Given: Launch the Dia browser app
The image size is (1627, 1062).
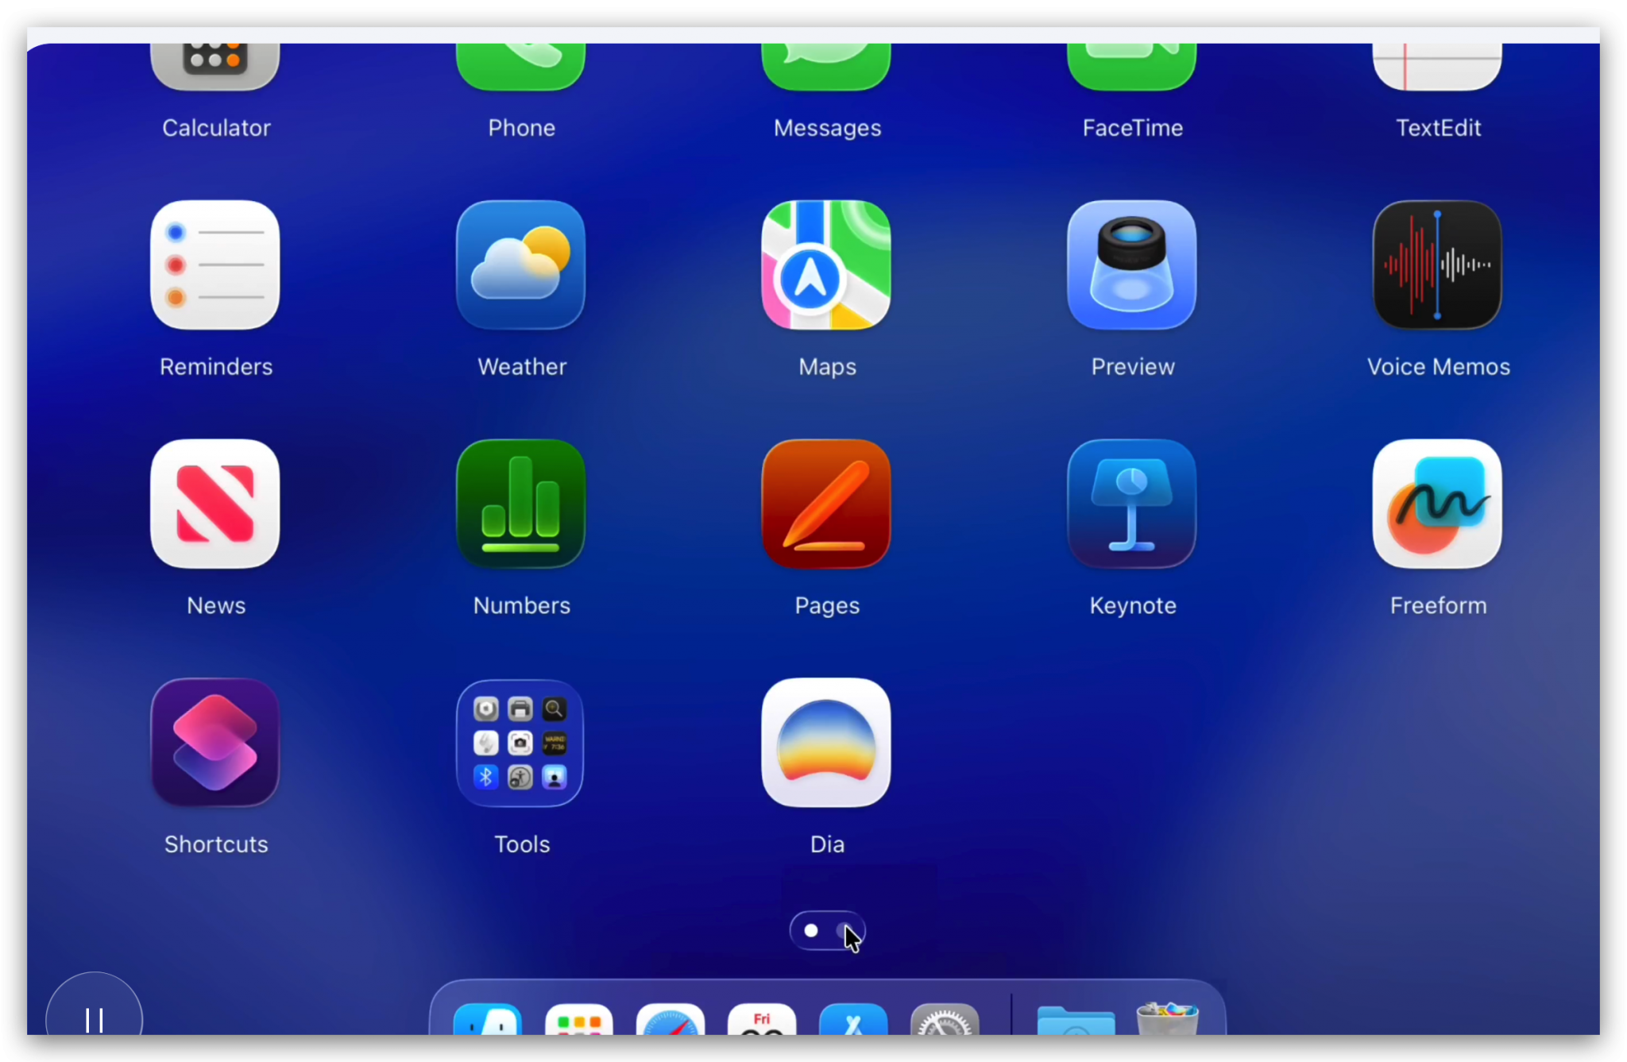Looking at the screenshot, I should pyautogui.click(x=826, y=743).
